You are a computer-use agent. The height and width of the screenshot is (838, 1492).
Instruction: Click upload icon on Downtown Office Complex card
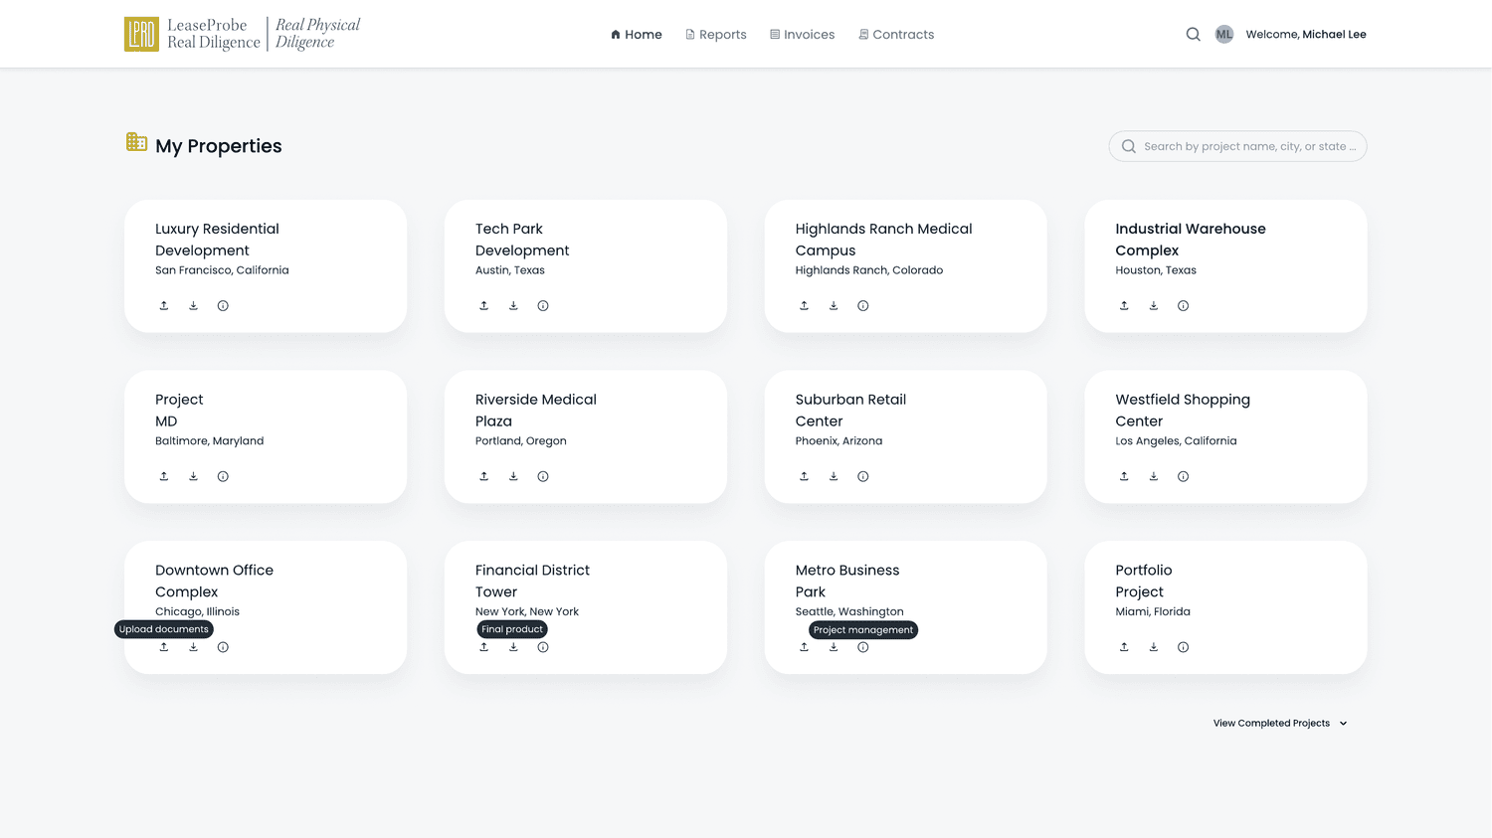(164, 647)
